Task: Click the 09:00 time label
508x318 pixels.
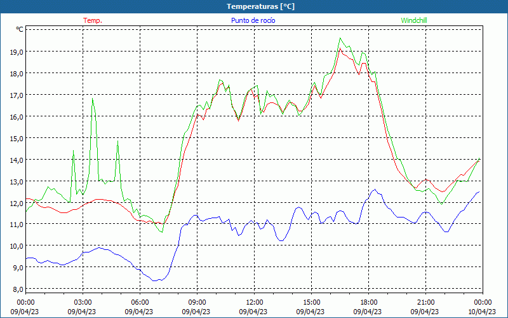Action: 197,303
